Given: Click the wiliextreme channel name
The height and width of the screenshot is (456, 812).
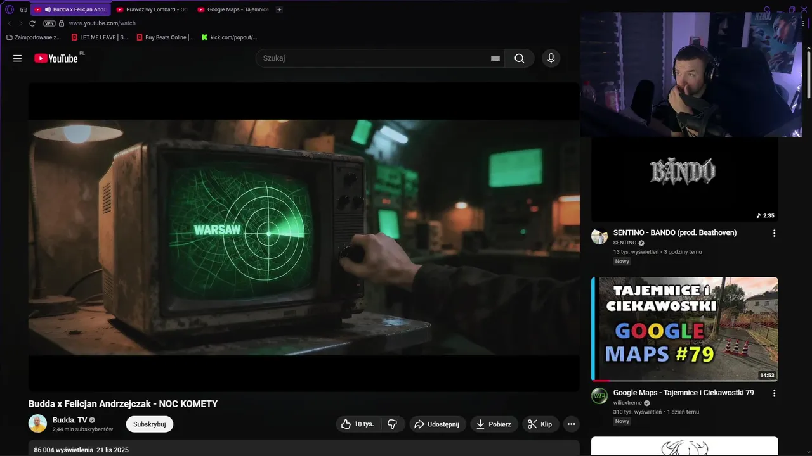Looking at the screenshot, I should click(627, 403).
